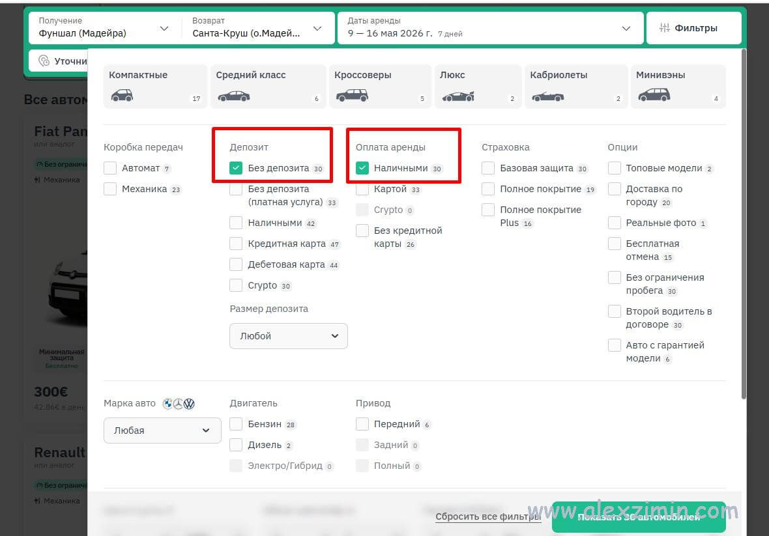The image size is (769, 536).
Task: Select the Кабриолеты car category
Action: [576, 86]
